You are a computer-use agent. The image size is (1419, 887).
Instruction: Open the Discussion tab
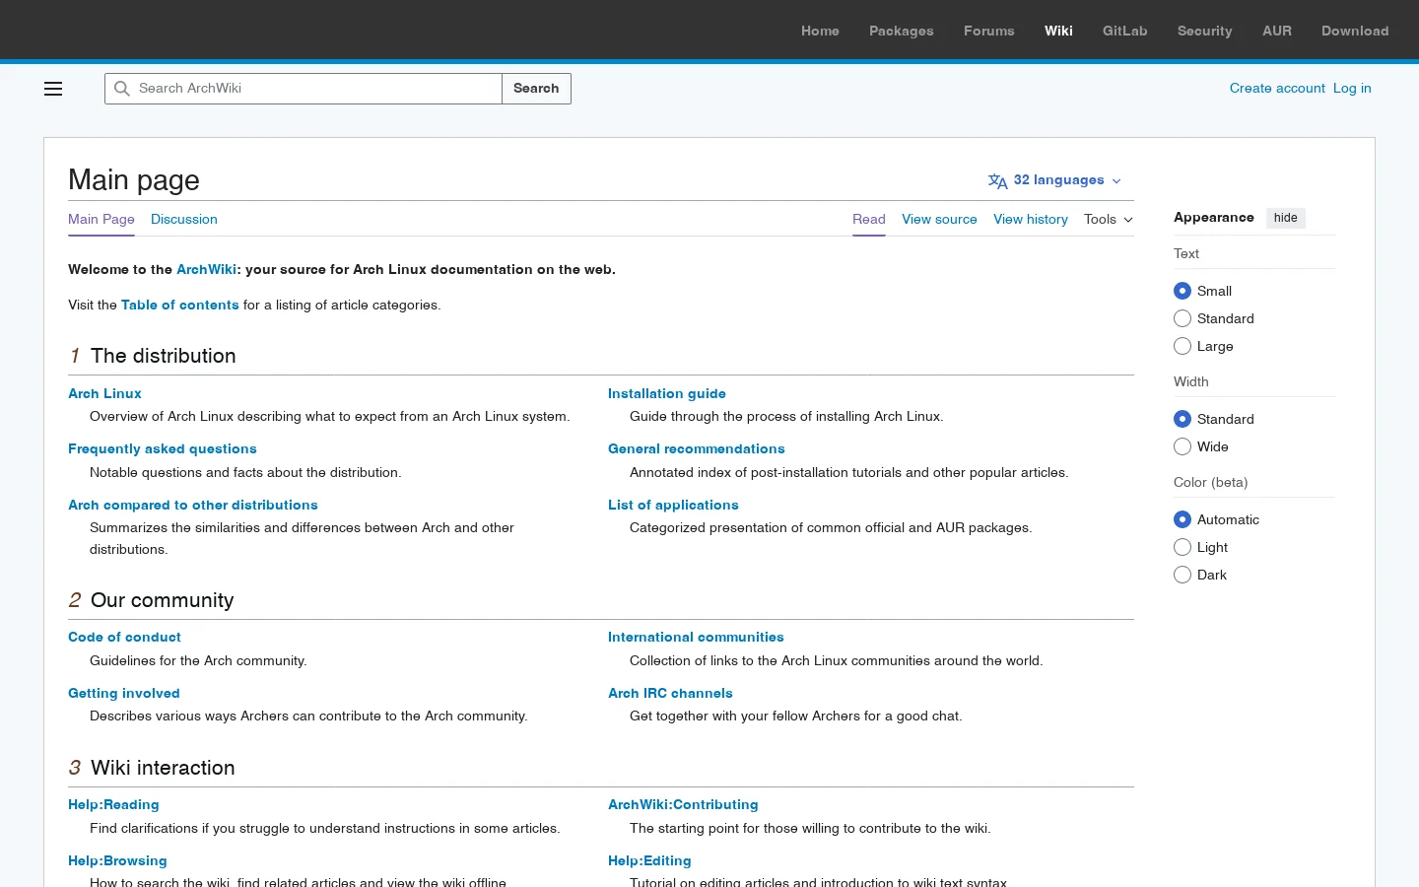coord(184,220)
